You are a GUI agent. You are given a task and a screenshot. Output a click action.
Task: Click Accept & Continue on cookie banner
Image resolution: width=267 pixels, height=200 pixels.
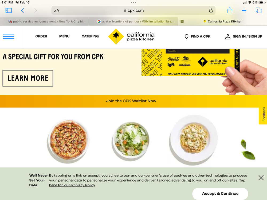point(220,194)
